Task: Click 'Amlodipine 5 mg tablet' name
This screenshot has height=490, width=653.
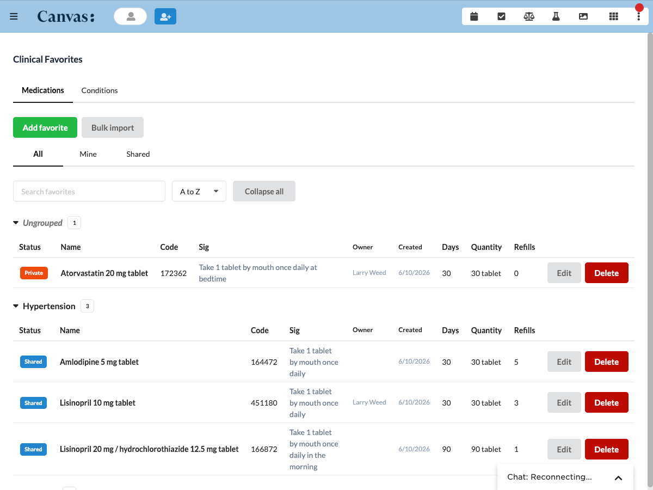Action: 99,362
